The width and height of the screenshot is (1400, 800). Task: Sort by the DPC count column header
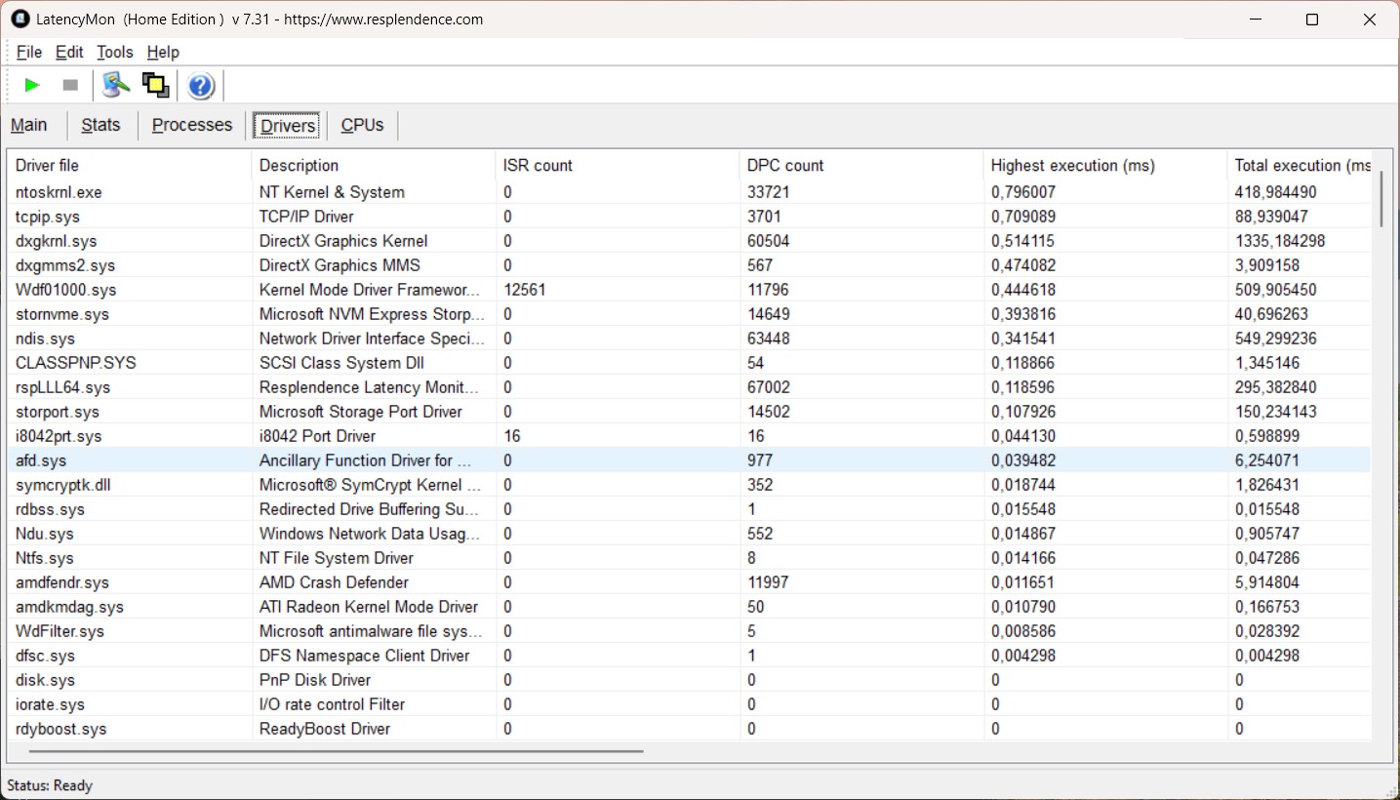(x=785, y=165)
